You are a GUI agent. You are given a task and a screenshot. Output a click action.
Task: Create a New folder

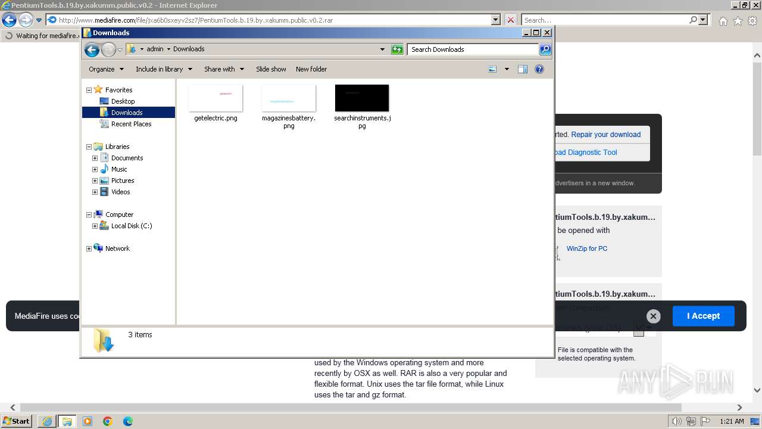[x=311, y=69]
